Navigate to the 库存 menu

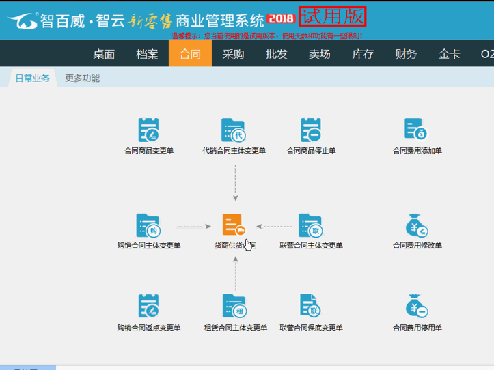point(363,54)
